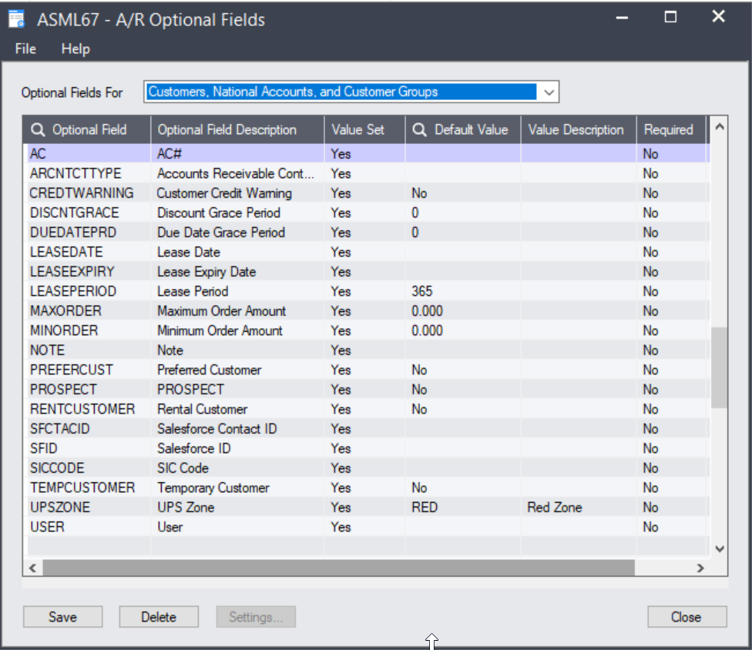Image resolution: width=752 pixels, height=650 pixels.
Task: Click the horizontal scrollbar right arrow
Action: coord(700,568)
